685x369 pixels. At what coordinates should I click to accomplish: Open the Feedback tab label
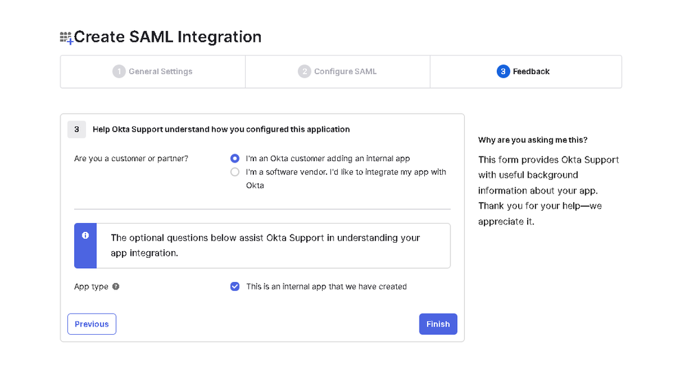[531, 71]
